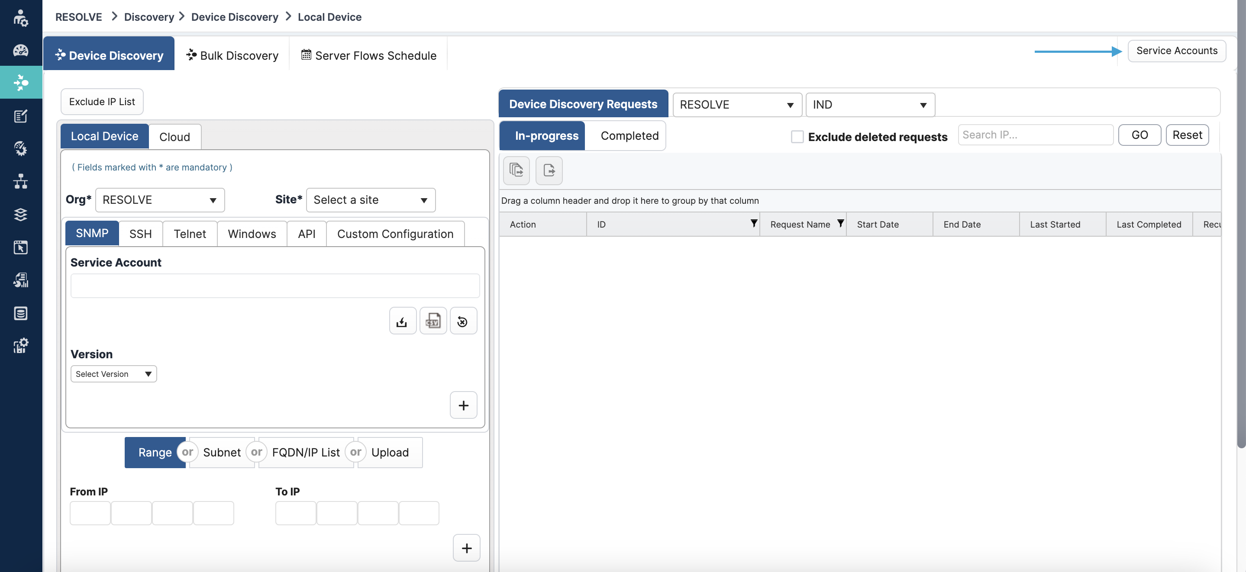Select the Local Device tab
The image size is (1246, 572).
pos(104,136)
